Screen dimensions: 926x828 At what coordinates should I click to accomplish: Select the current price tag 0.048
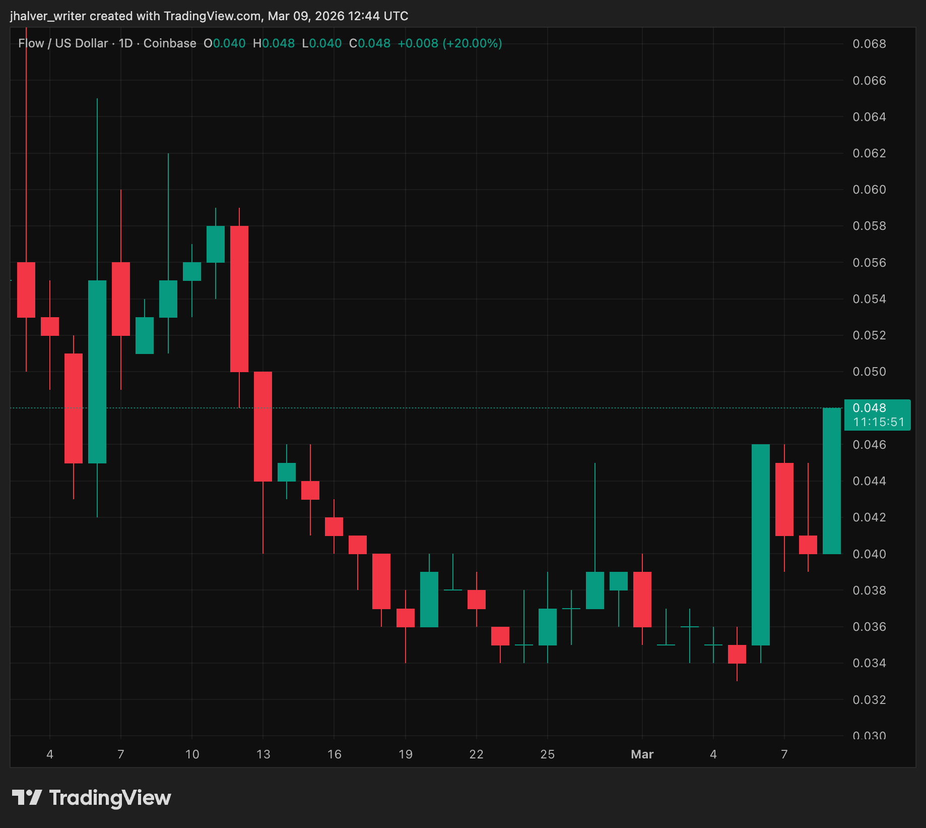869,408
